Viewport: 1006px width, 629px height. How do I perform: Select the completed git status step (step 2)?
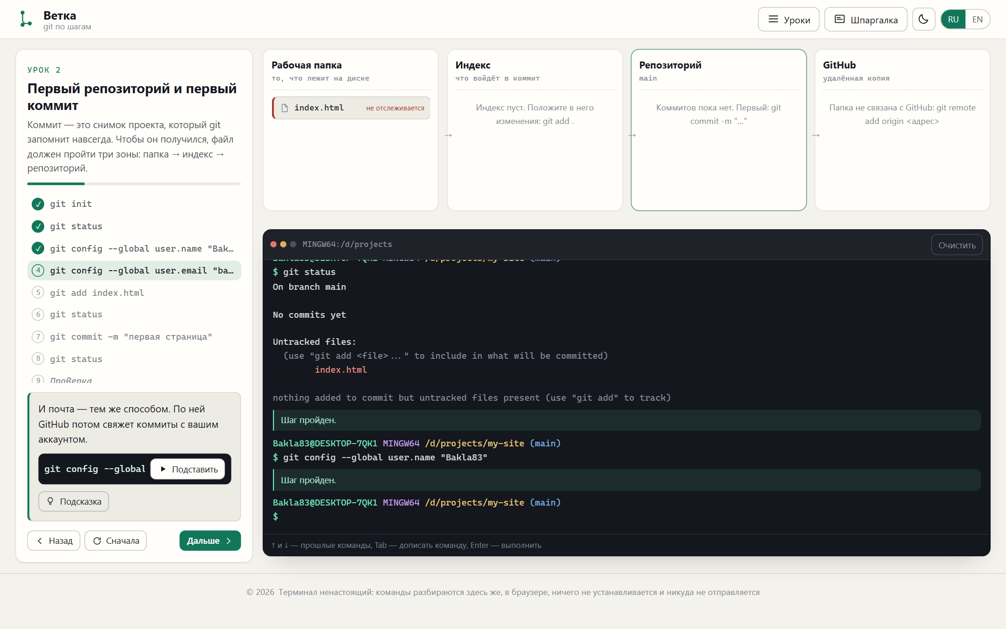(x=134, y=226)
